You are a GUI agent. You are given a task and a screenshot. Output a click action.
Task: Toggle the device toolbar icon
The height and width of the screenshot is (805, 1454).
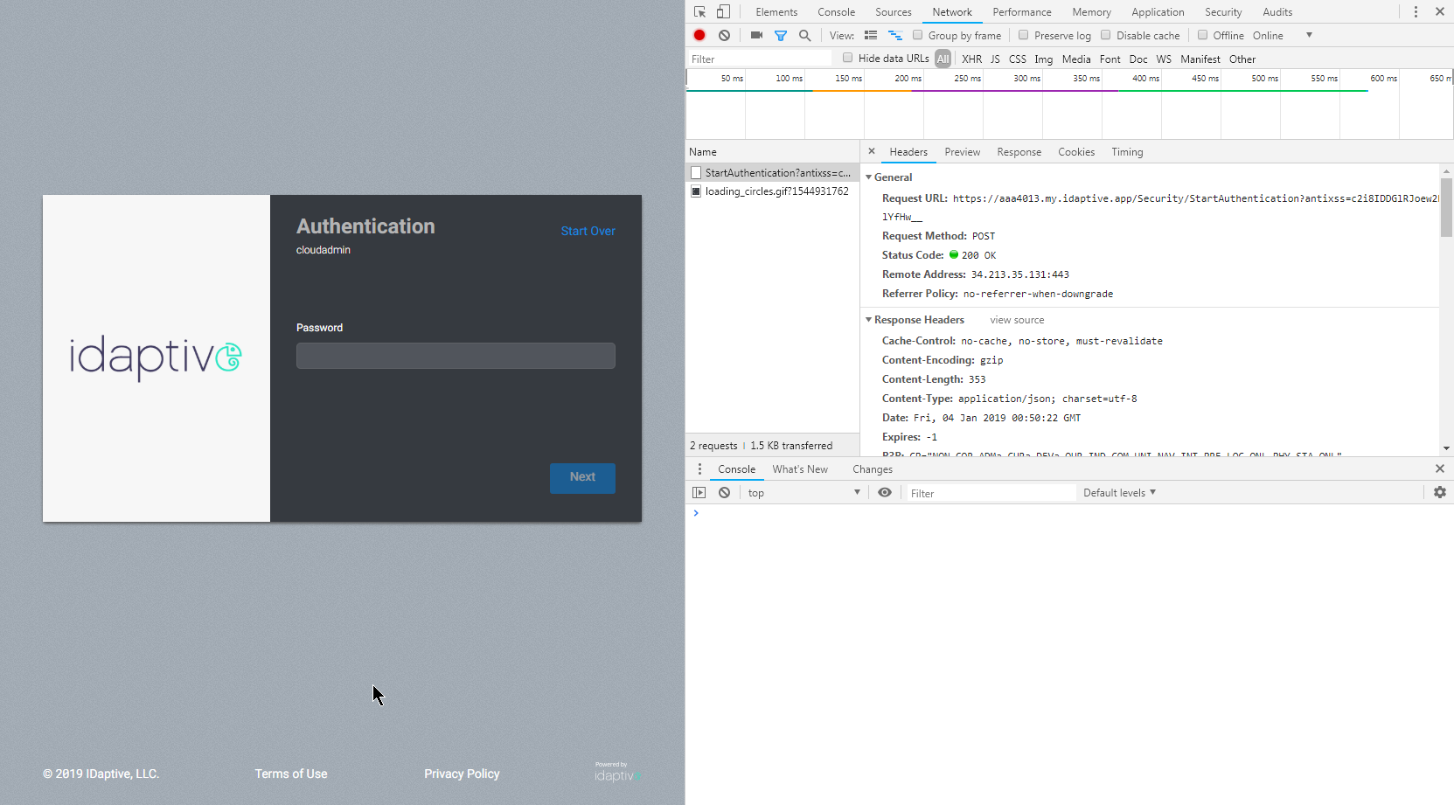tap(723, 12)
